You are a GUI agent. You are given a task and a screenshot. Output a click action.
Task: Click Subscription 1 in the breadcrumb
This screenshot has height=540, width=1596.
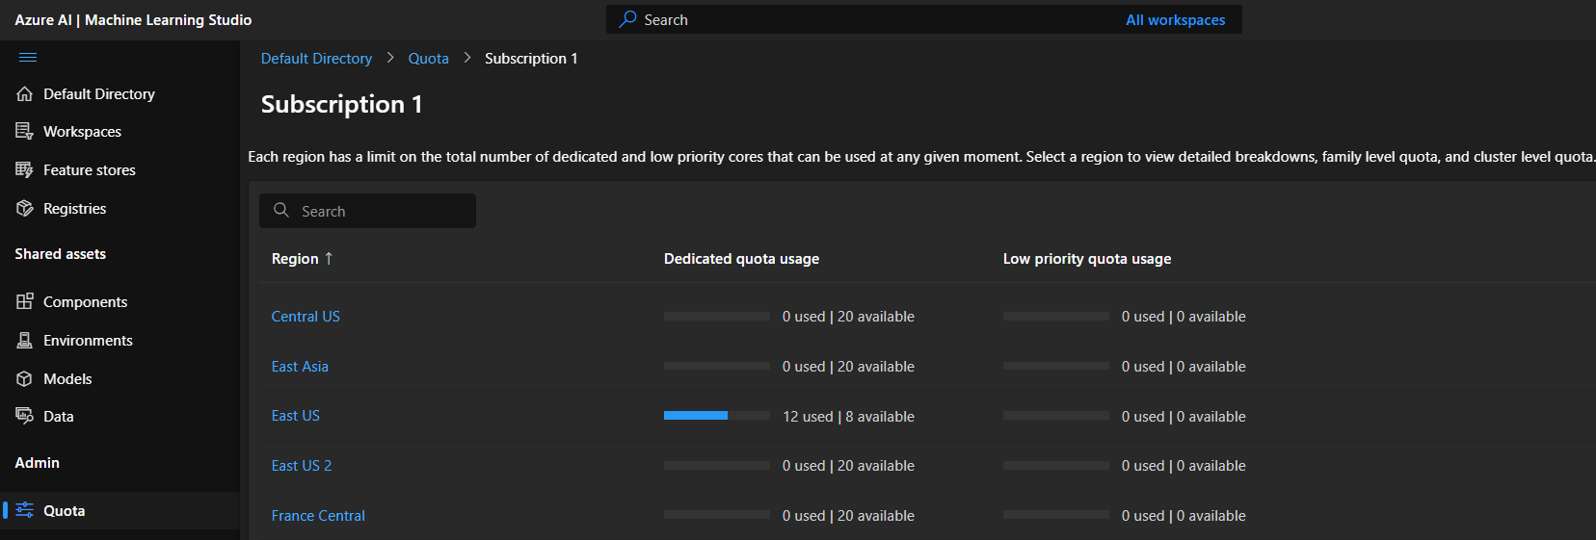pyautogui.click(x=531, y=59)
